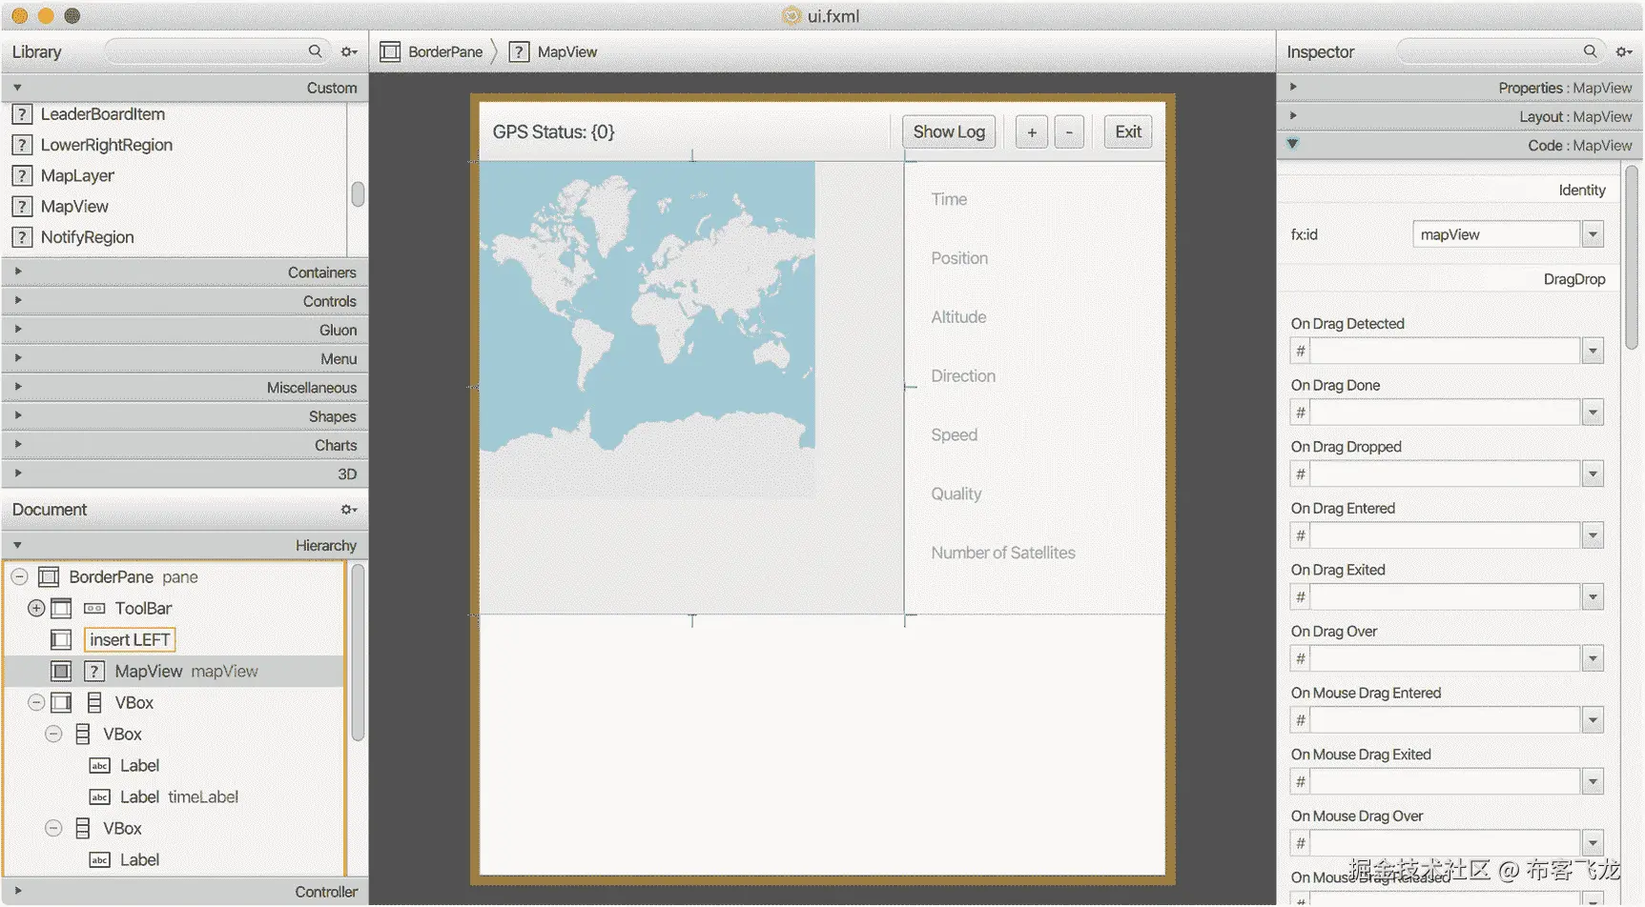The width and height of the screenshot is (1645, 907).
Task: Collapse the Code : MapView inspector section
Action: 1292,144
